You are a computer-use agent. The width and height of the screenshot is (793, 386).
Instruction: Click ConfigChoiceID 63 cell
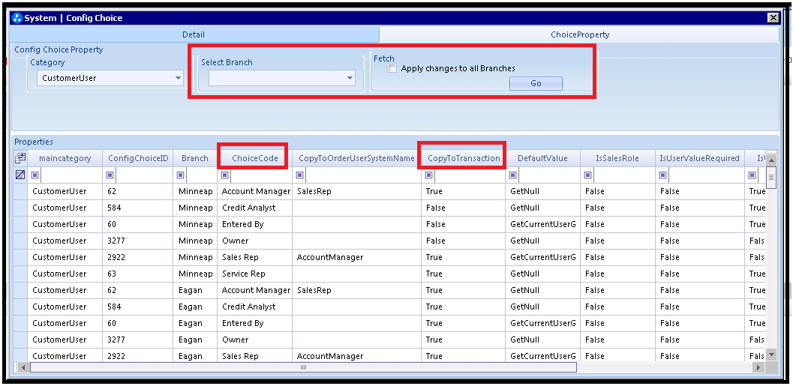click(x=138, y=274)
